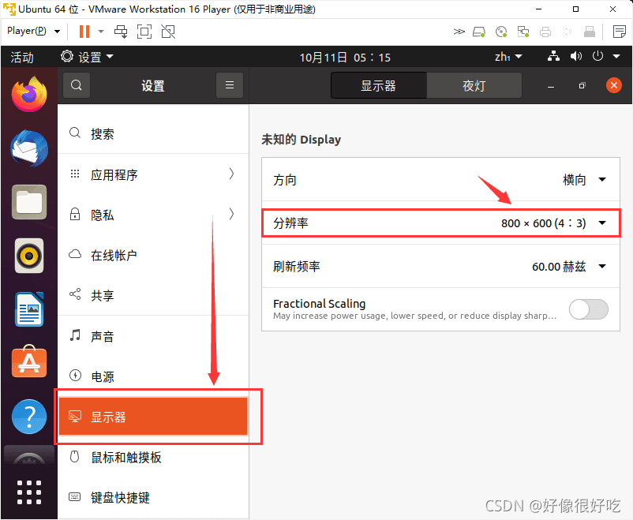Select 声音 in the sidebar
The width and height of the screenshot is (633, 520).
153,336
